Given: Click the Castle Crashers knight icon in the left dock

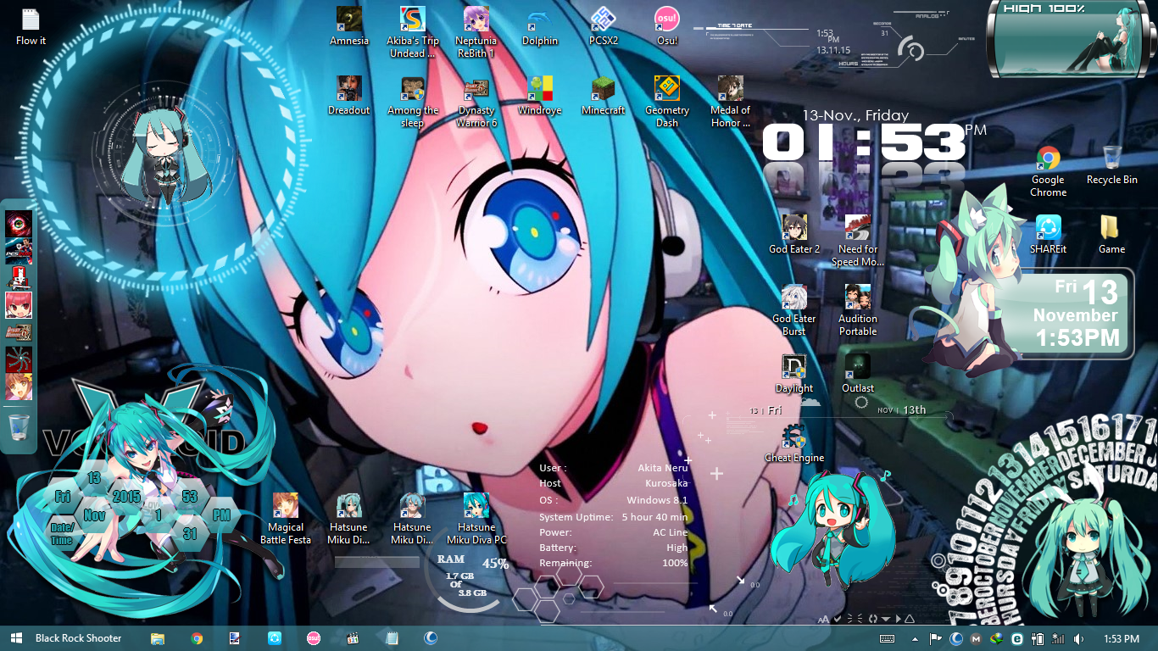Looking at the screenshot, I should click(19, 277).
